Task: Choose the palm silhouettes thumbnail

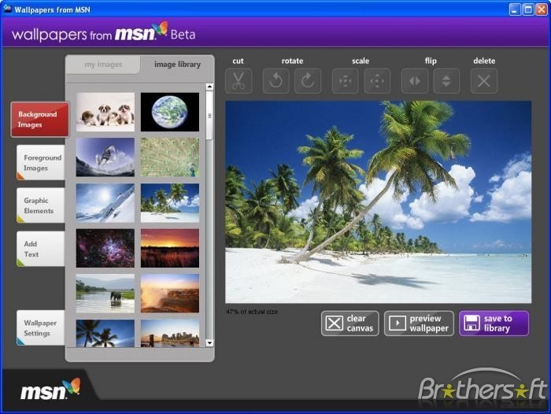Action: pyautogui.click(x=105, y=333)
